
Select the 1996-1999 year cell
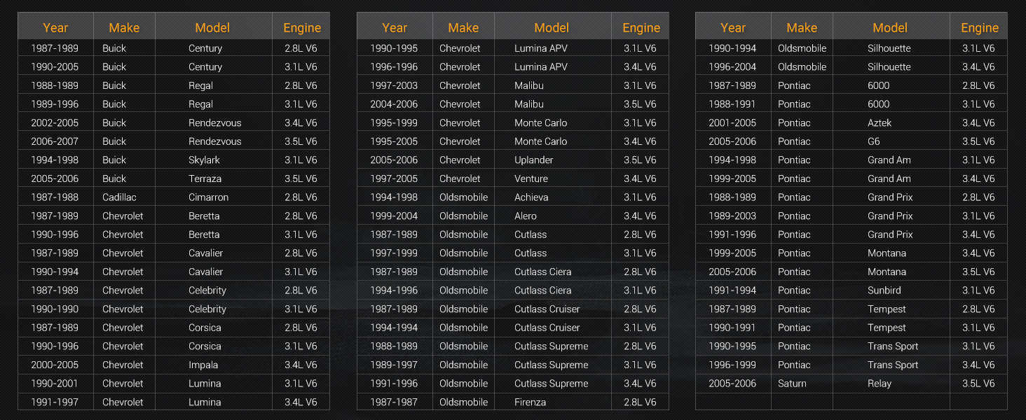point(733,365)
